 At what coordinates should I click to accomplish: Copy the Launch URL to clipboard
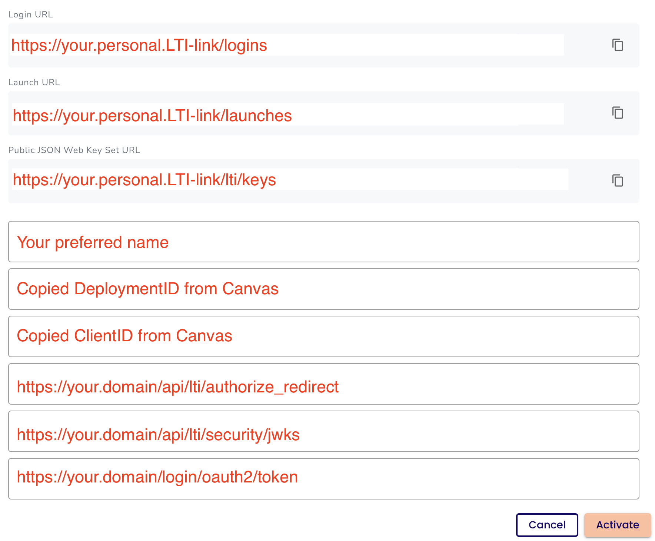pos(618,113)
